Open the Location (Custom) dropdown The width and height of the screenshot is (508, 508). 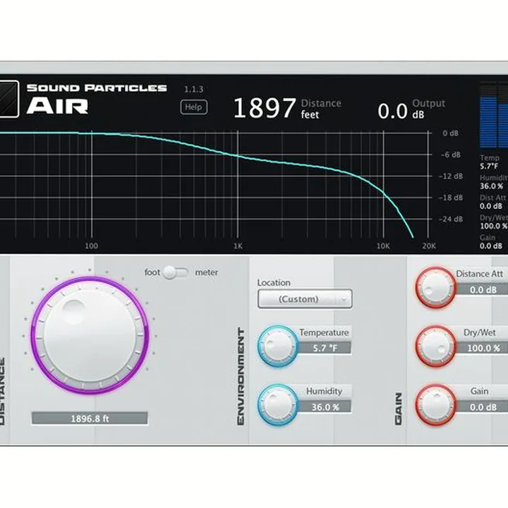[305, 298]
